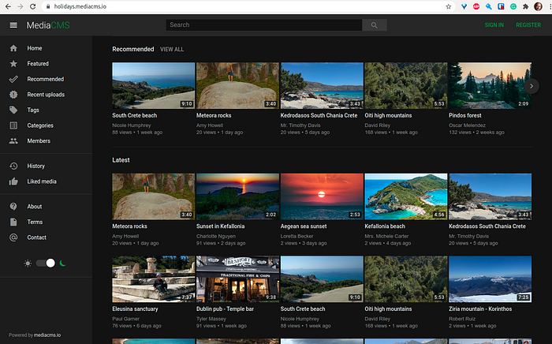The height and width of the screenshot is (344, 552).
Task: Click the Search input field
Action: click(264, 25)
